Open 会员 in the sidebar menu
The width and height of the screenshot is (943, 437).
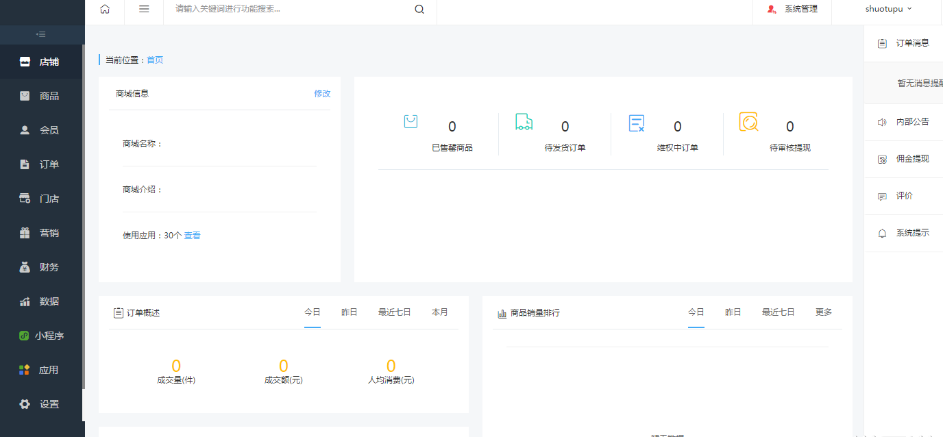(41, 130)
